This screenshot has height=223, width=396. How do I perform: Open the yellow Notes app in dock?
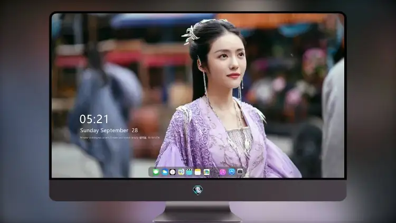[x=198, y=172]
